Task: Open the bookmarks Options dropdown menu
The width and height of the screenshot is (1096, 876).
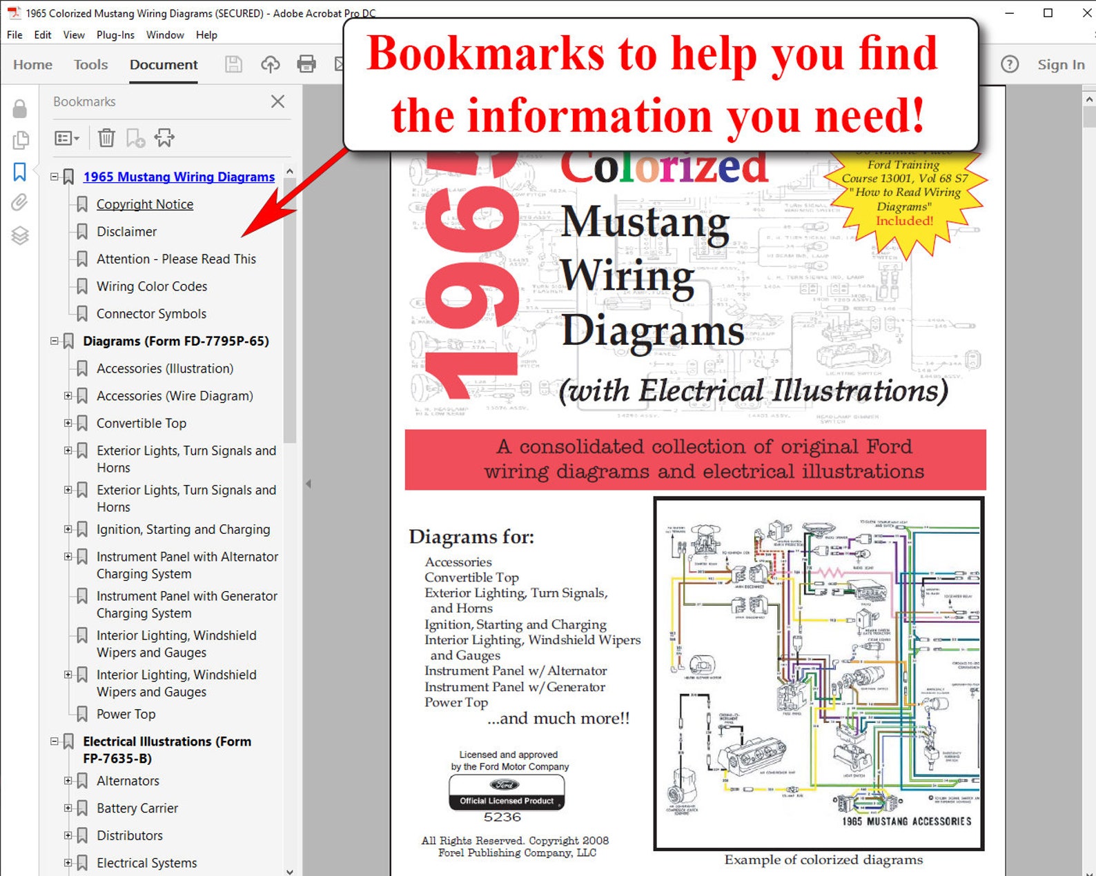Action: click(67, 138)
